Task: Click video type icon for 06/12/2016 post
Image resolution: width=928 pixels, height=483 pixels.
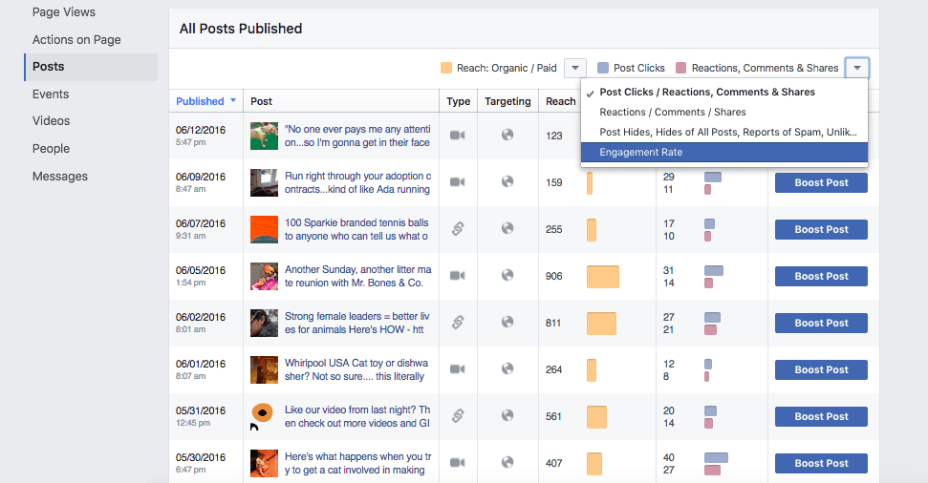Action: 458,136
